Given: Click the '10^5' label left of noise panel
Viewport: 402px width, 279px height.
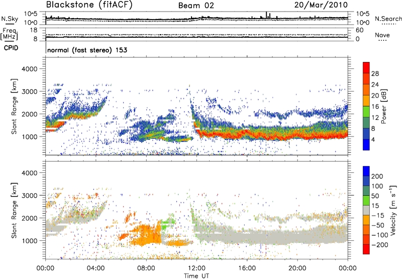Looking at the screenshot, I should 31,14.
